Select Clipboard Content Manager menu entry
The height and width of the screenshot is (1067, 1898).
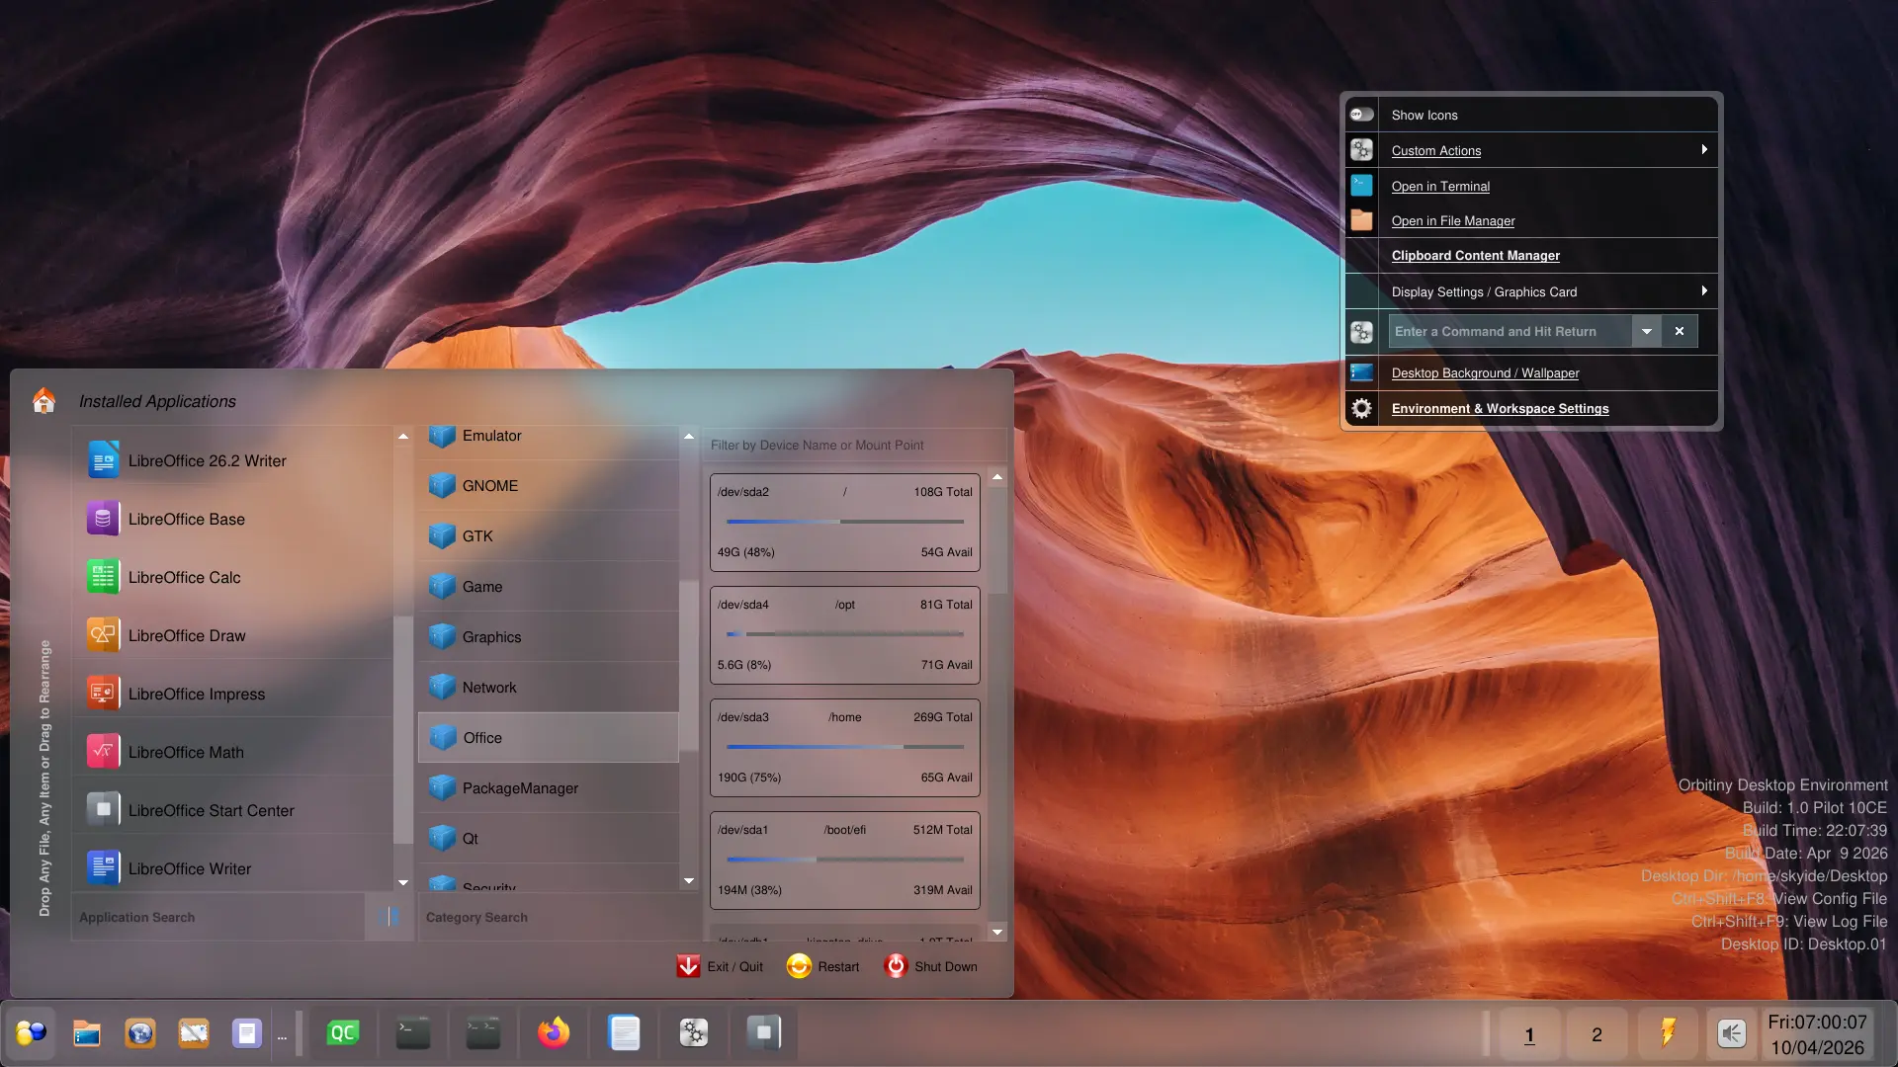(x=1475, y=256)
